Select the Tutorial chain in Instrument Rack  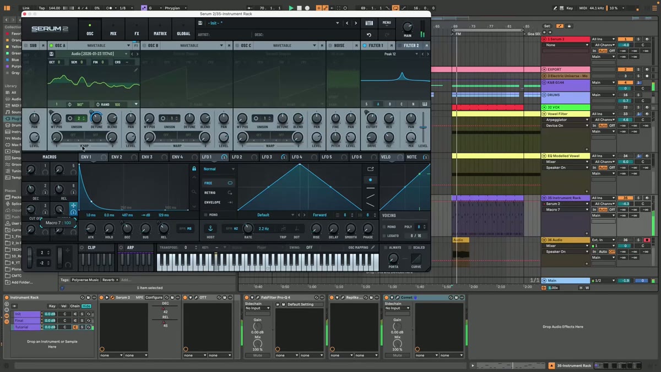pyautogui.click(x=27, y=327)
